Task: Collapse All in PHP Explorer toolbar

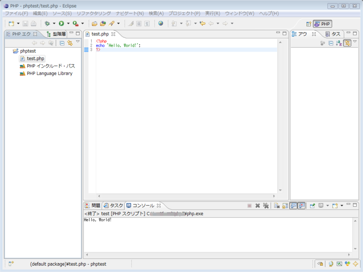Action: [x=62, y=43]
